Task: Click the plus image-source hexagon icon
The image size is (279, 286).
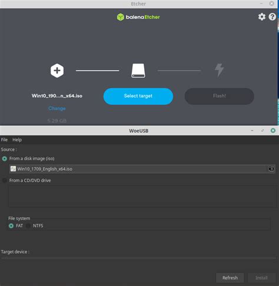Action: click(57, 71)
